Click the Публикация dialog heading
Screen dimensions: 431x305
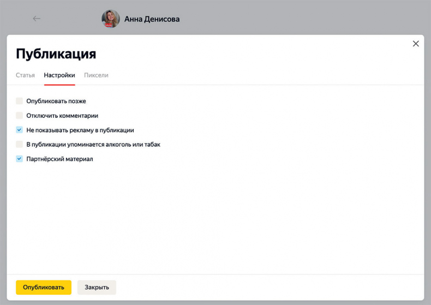56,54
